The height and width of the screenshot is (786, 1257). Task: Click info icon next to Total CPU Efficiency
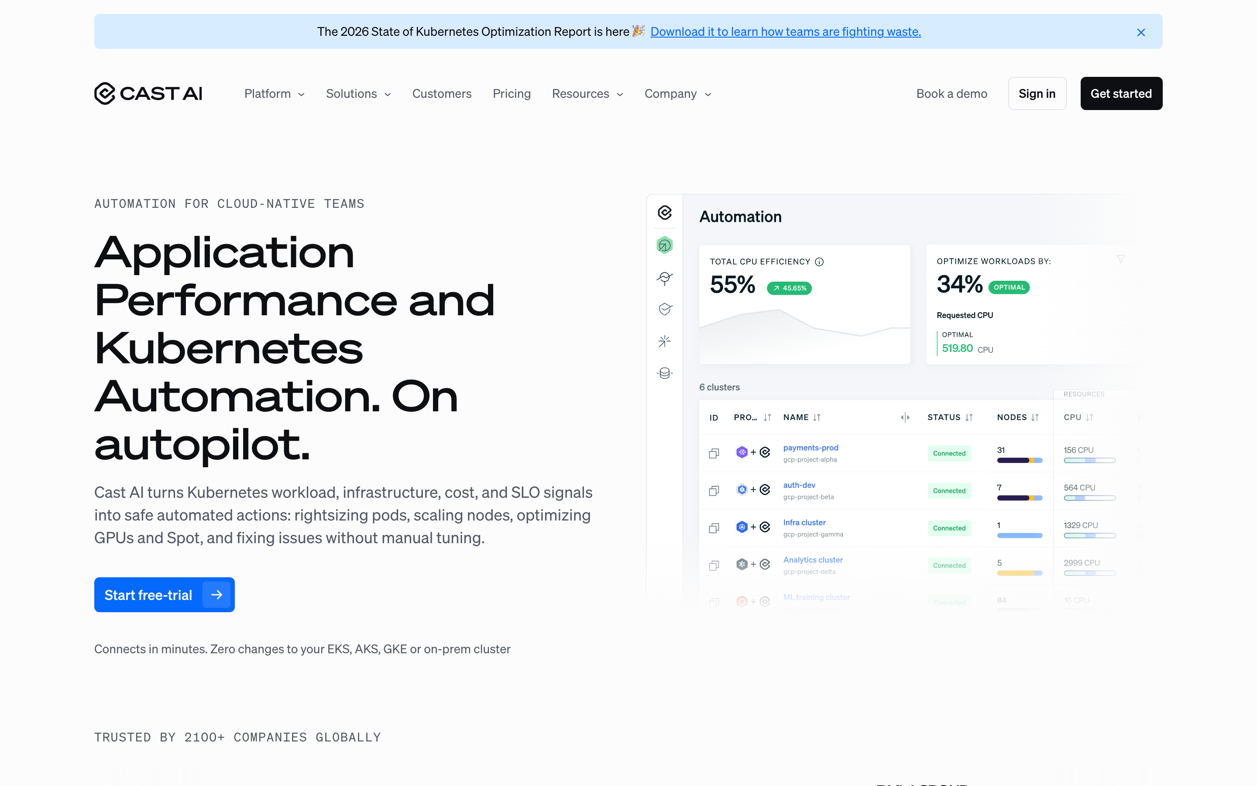(x=819, y=262)
